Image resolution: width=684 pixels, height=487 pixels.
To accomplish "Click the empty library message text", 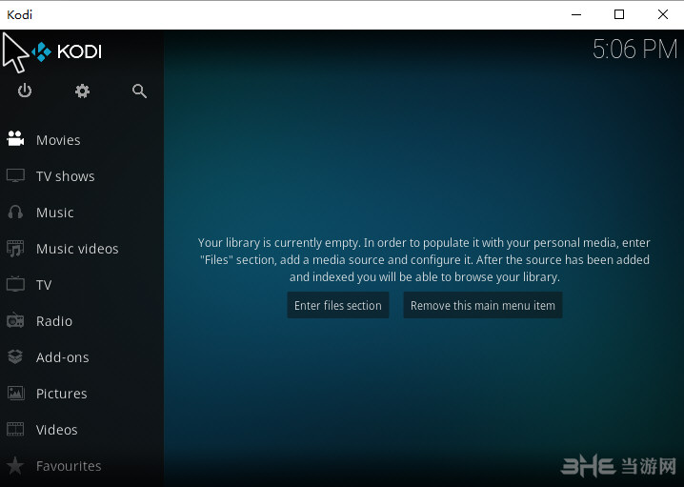I will pos(424,259).
